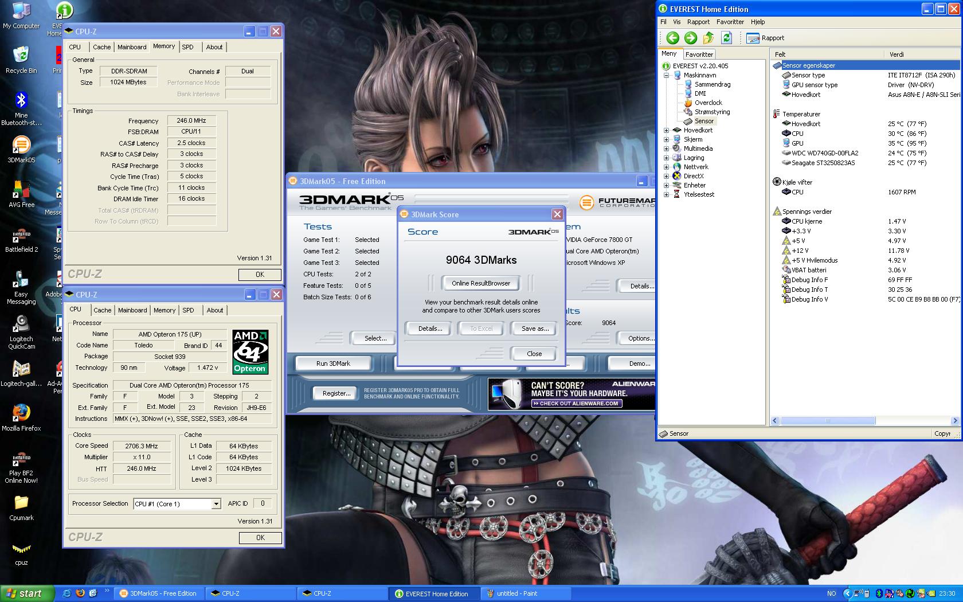This screenshot has height=602, width=963.
Task: Open AVG Free desktop icon
Action: point(21,194)
